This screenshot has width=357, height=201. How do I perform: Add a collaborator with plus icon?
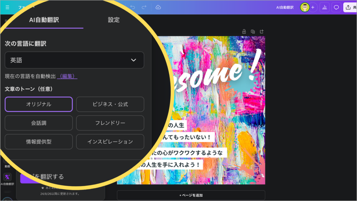[313, 7]
